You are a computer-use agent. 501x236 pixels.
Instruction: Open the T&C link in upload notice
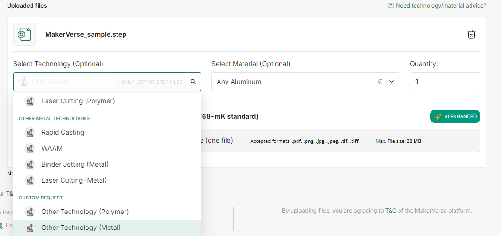391,211
